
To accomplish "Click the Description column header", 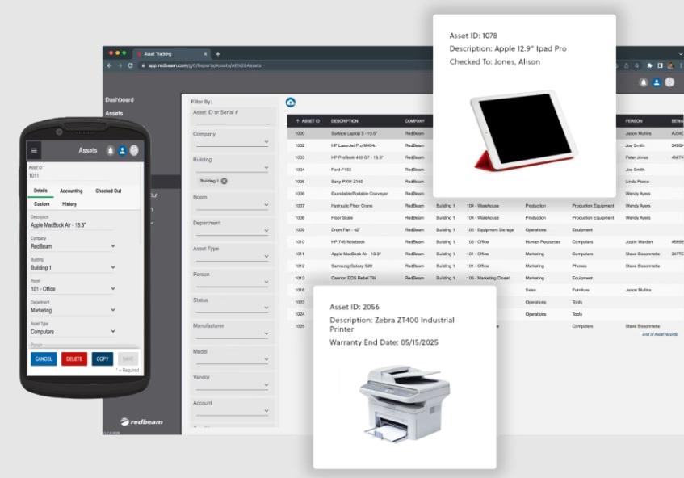I will pos(344,121).
